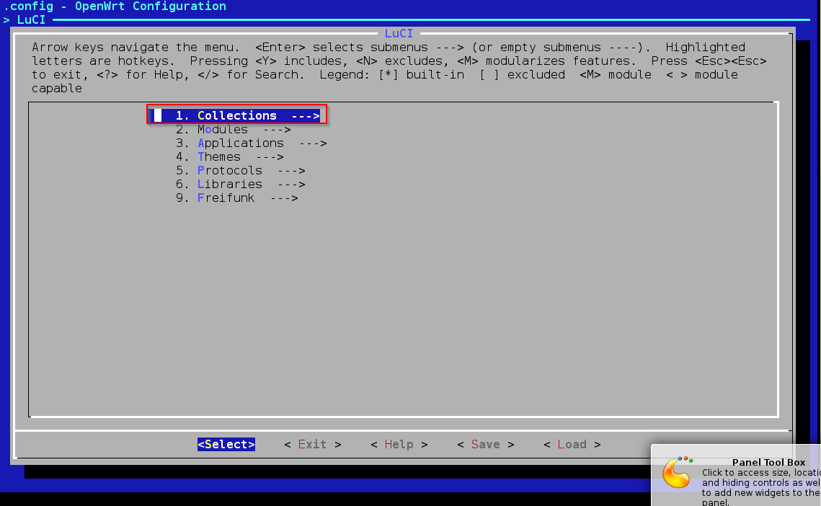The width and height of the screenshot is (821, 506).
Task: Choose the Applications menu entry
Action: pyautogui.click(x=240, y=143)
